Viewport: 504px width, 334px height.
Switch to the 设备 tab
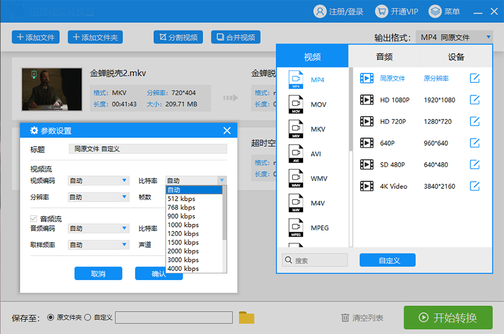(x=456, y=57)
